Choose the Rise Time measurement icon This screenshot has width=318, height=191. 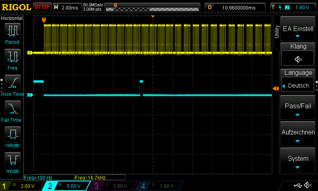click(13, 83)
